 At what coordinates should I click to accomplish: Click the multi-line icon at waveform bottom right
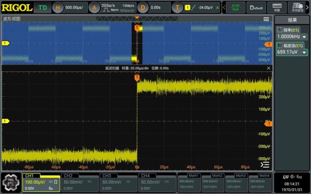[x=265, y=165]
